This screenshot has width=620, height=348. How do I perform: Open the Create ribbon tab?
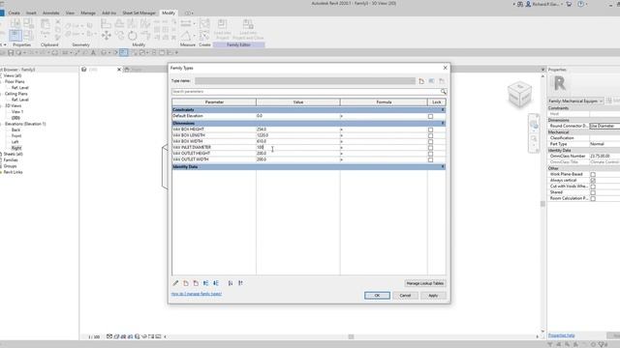[14, 13]
